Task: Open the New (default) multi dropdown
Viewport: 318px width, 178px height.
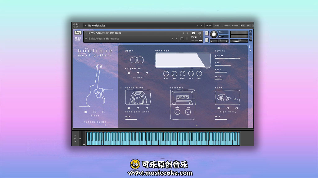Action: click(x=86, y=26)
